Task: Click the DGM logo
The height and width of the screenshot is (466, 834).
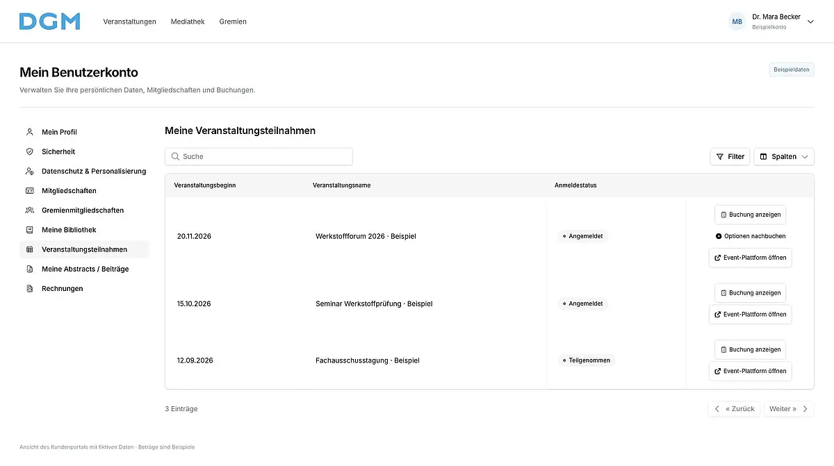Action: pos(49,22)
